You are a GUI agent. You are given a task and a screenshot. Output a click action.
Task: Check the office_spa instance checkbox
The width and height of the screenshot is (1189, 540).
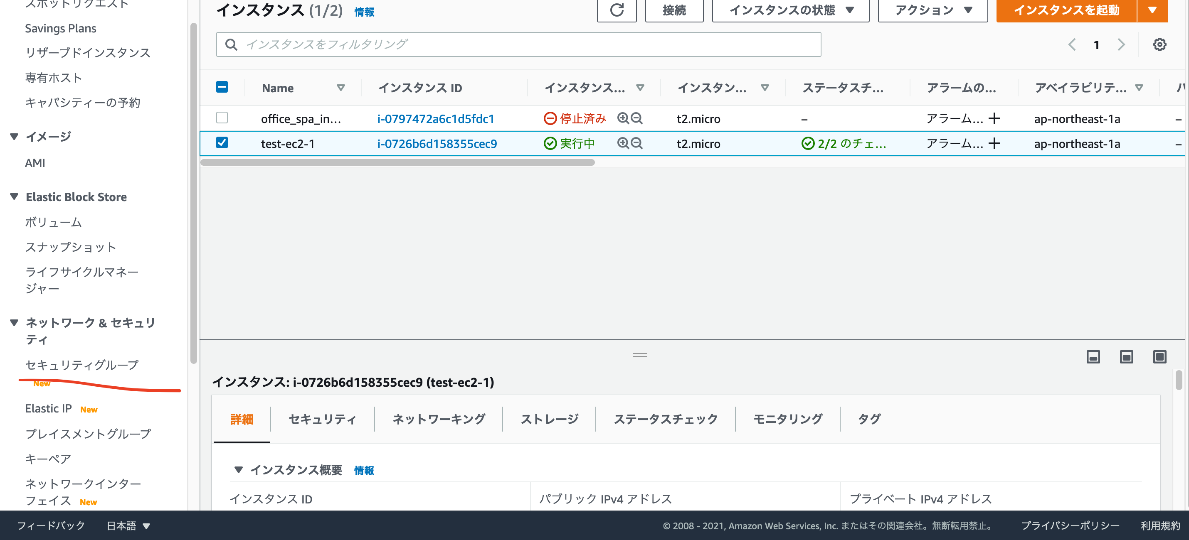pos(222,118)
